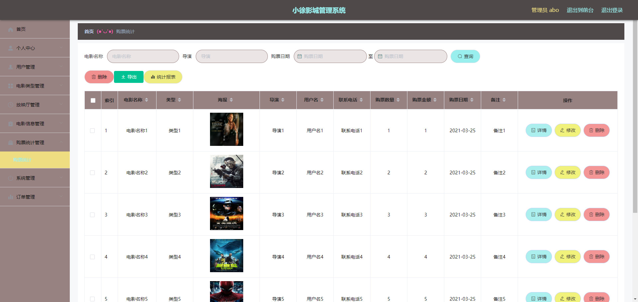Focus the 电影名称 search input
The image size is (638, 302).
(x=143, y=56)
